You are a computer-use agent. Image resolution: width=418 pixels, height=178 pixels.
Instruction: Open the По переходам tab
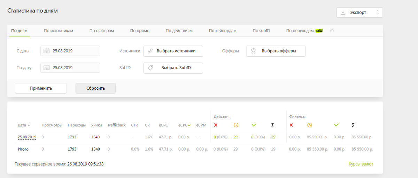coord(305,31)
